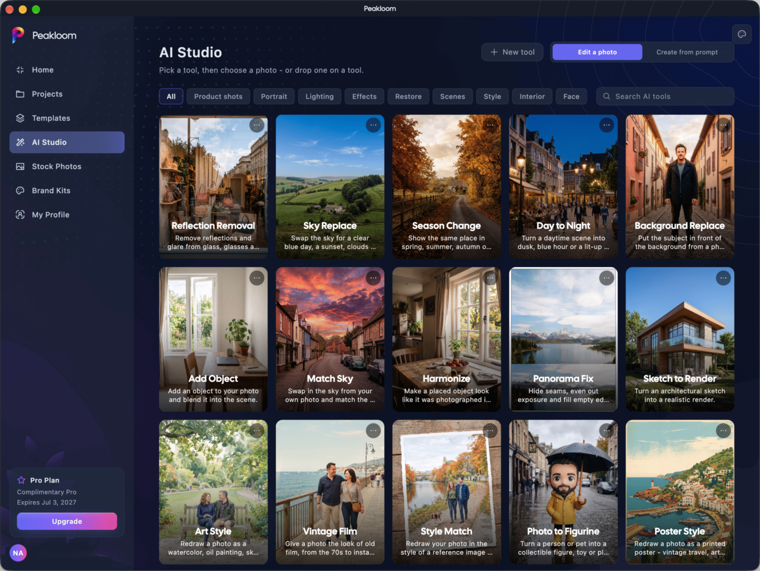This screenshot has height=571, width=760.
Task: Filter tools by Product shots
Action: 218,97
